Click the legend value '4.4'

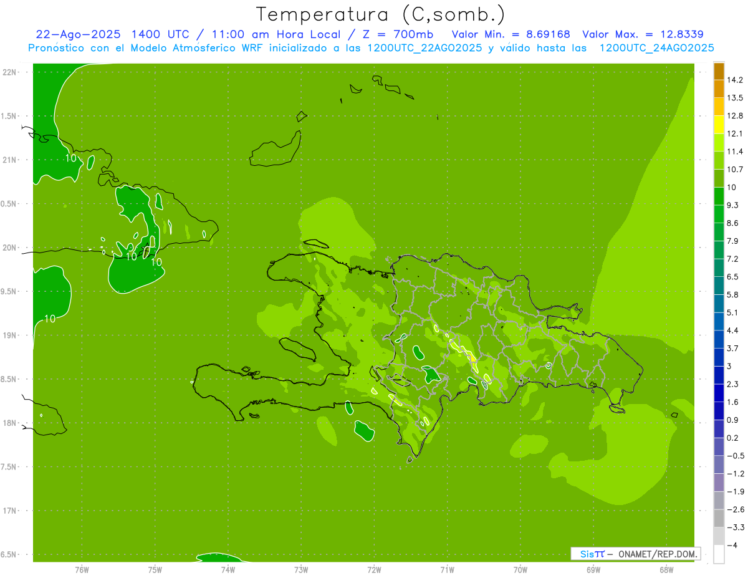point(733,330)
